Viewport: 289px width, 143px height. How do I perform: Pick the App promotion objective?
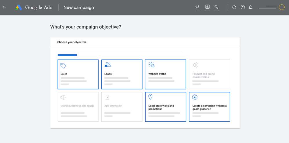[x=122, y=106]
